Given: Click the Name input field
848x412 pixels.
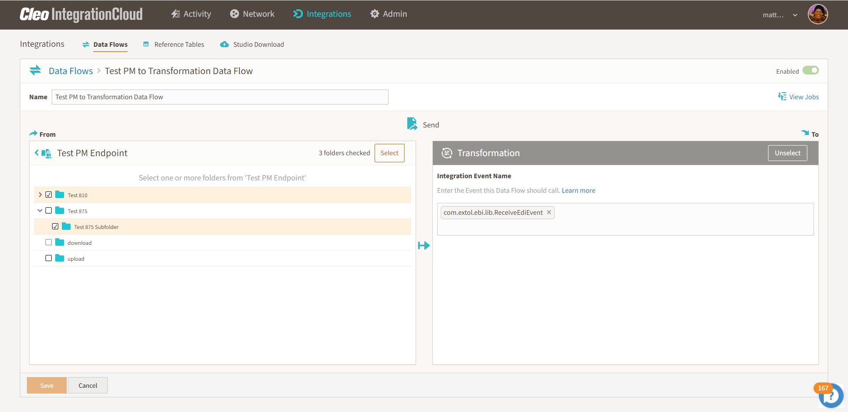Looking at the screenshot, I should tap(220, 97).
